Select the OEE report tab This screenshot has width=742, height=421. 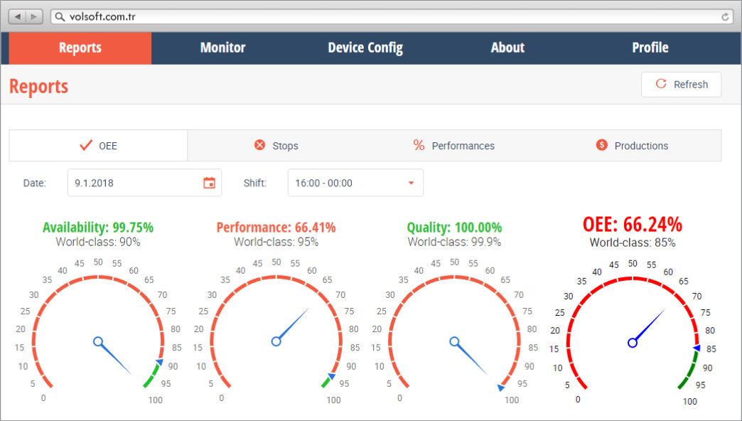coord(98,145)
